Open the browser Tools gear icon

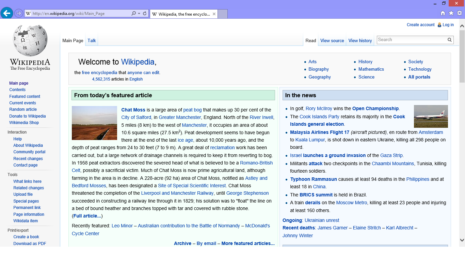tap(459, 13)
